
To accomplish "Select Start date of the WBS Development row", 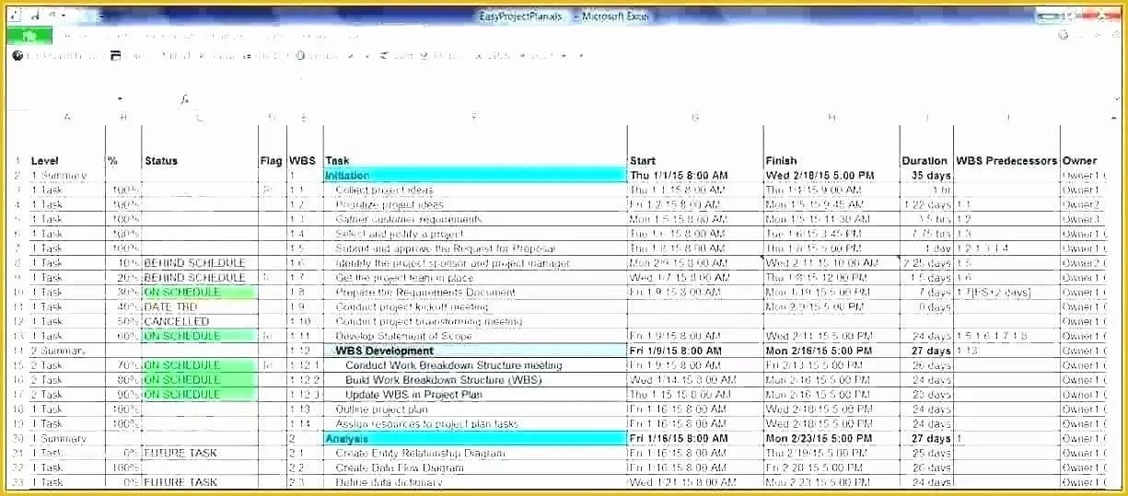I will [695, 351].
